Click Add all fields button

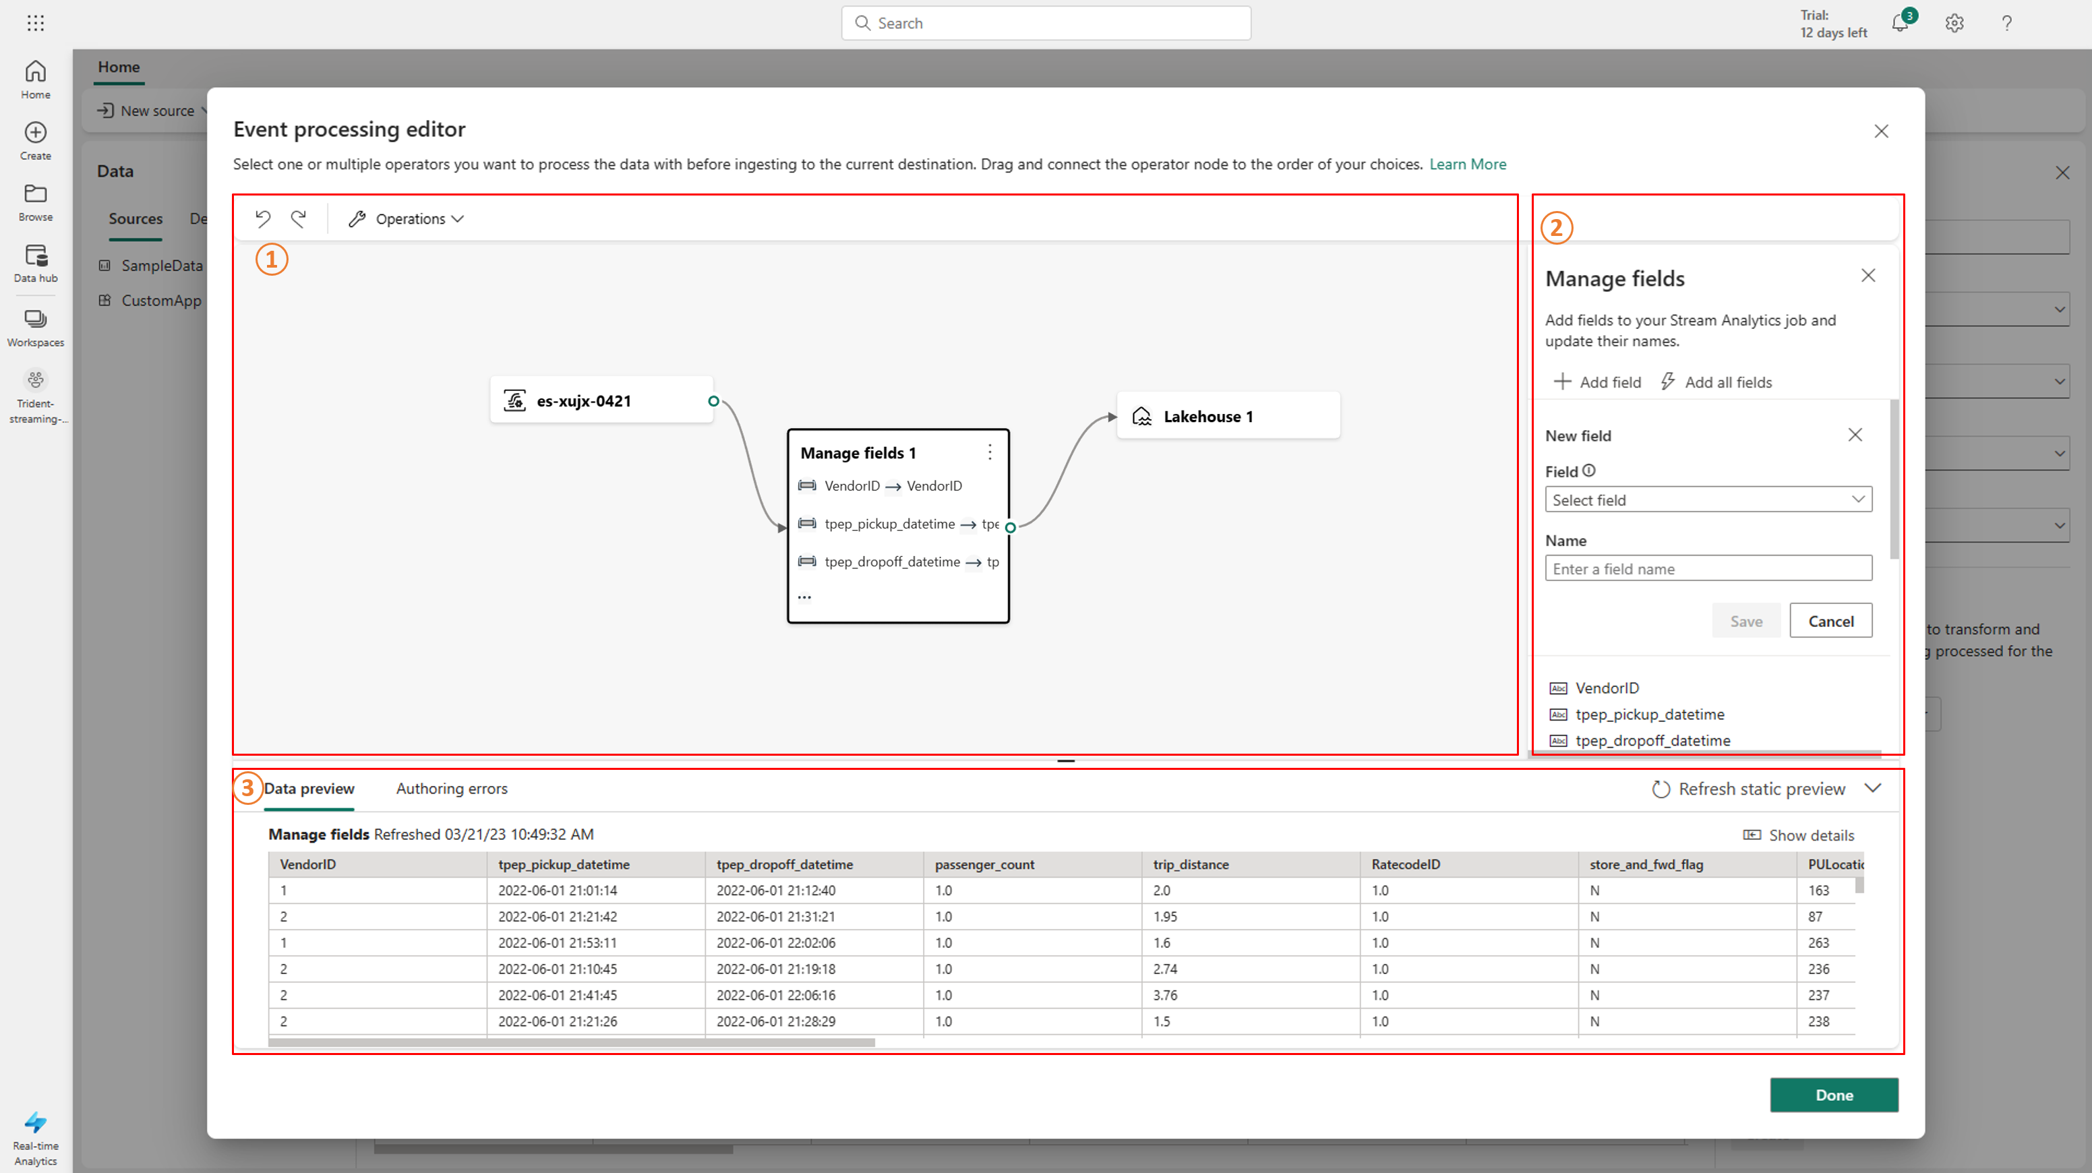click(x=1715, y=382)
